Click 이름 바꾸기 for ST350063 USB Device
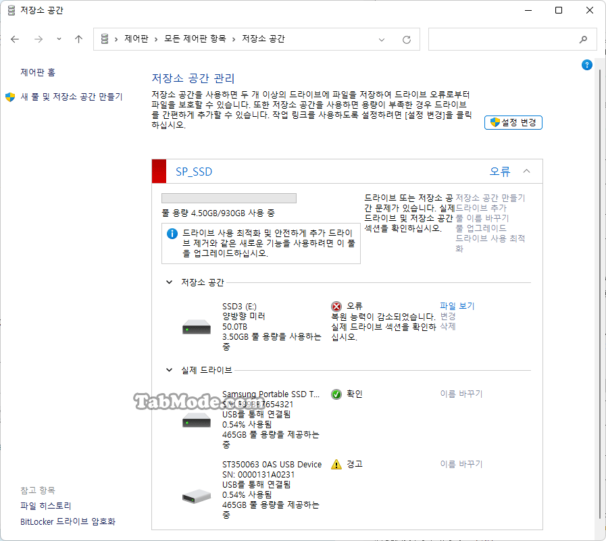Image resolution: width=606 pixels, height=541 pixels. pyautogui.click(x=461, y=464)
